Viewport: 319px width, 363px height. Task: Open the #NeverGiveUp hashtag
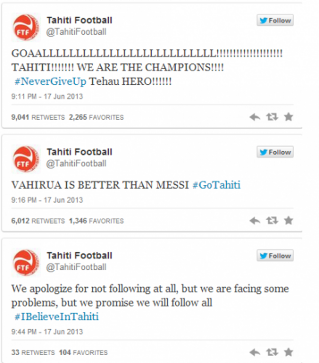coord(50,81)
